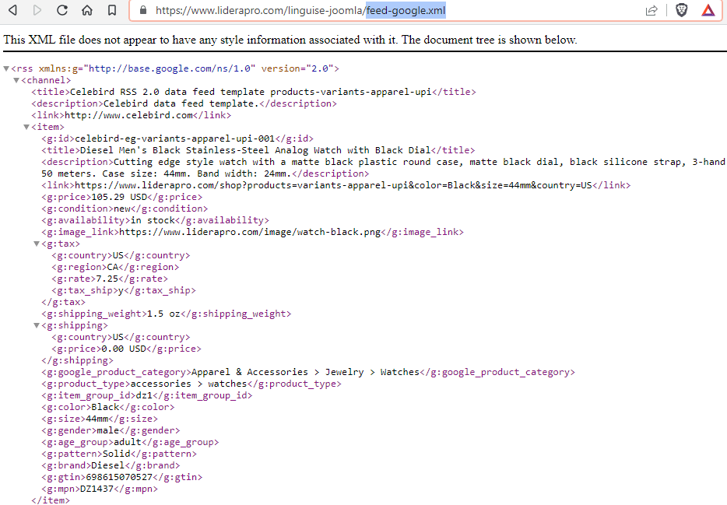
Task: Click the price value 105.29 USD
Action: point(119,197)
